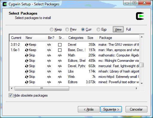Click the horizontal scrollbar right arrow
The height and width of the screenshot is (118, 153).
137,88
